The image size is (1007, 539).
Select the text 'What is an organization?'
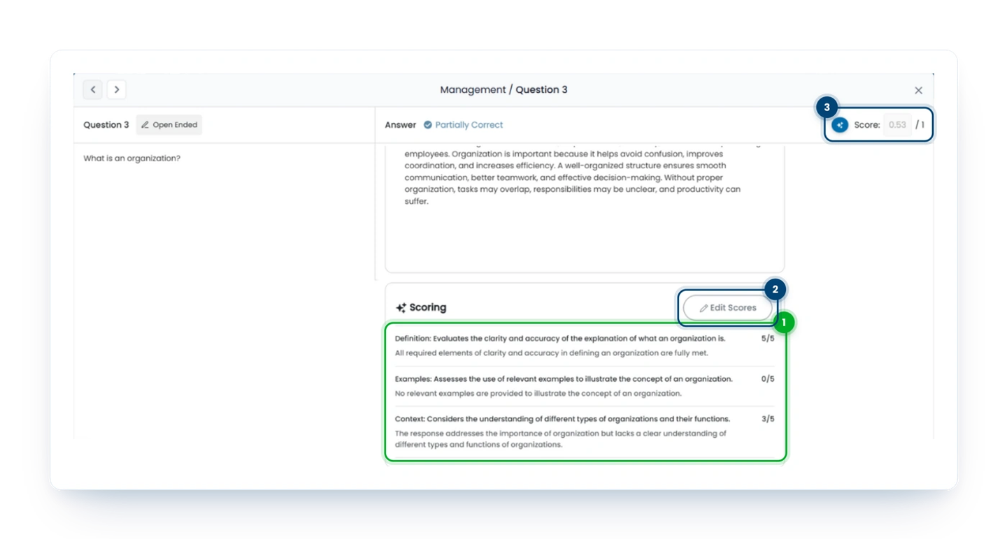[132, 158]
